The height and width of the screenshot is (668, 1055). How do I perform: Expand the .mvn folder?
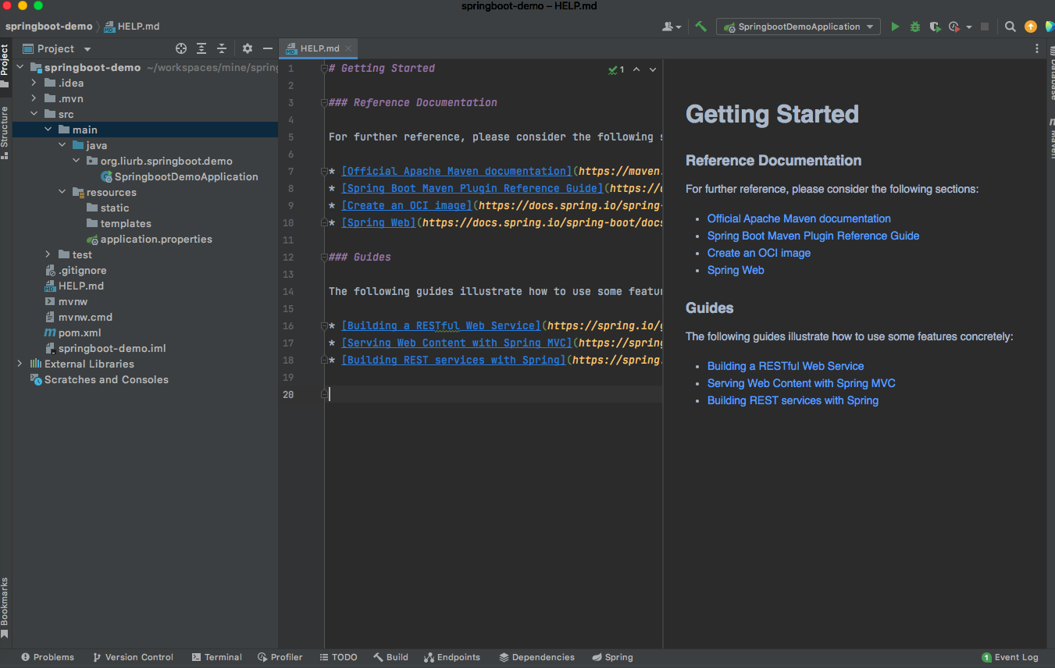(34, 98)
